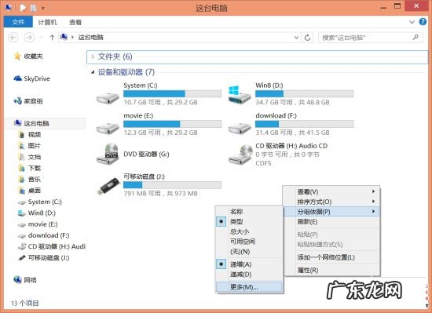Viewport: 432px width, 313px height.
Task: Refresh the address bar location
Action: click(307, 38)
